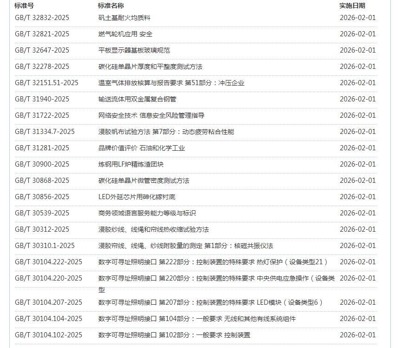
Task: Select LED外延芯片用砷化镓衬底 standard title
Action: pyautogui.click(x=137, y=197)
